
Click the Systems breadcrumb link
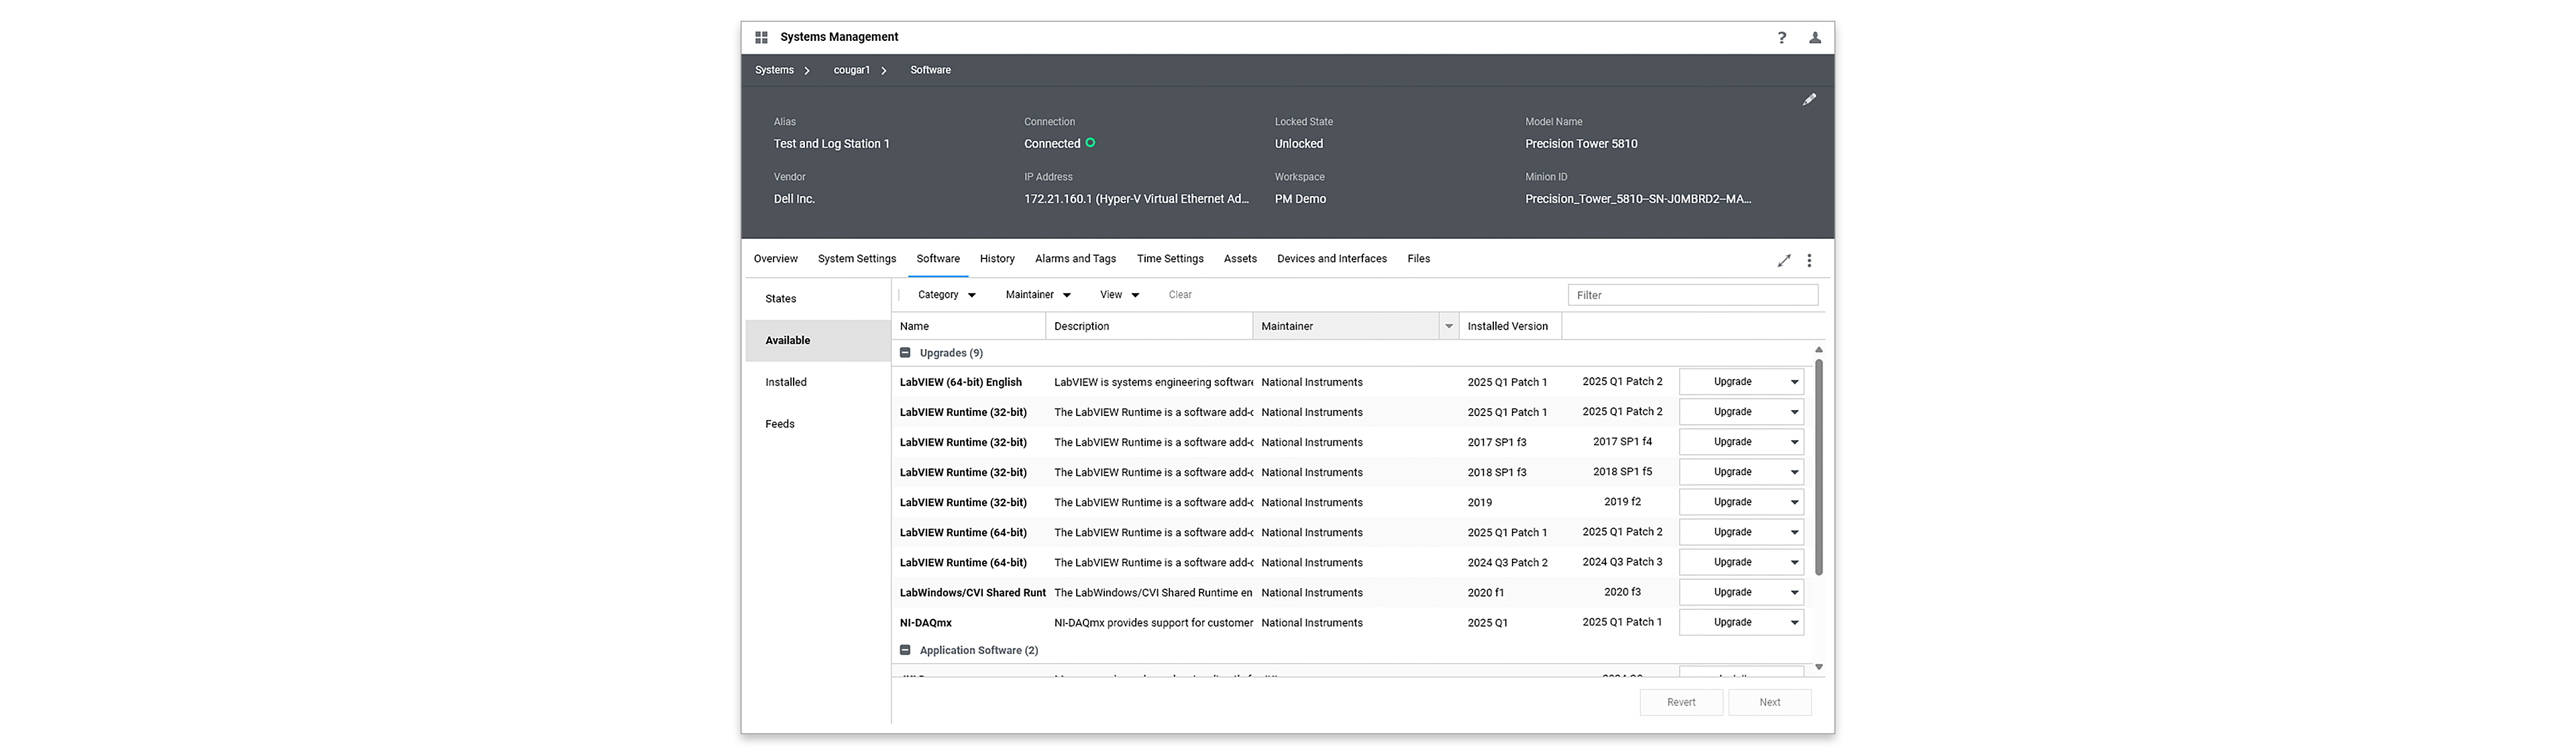click(774, 70)
